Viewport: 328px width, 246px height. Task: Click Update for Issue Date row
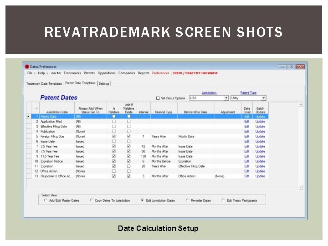click(x=260, y=141)
